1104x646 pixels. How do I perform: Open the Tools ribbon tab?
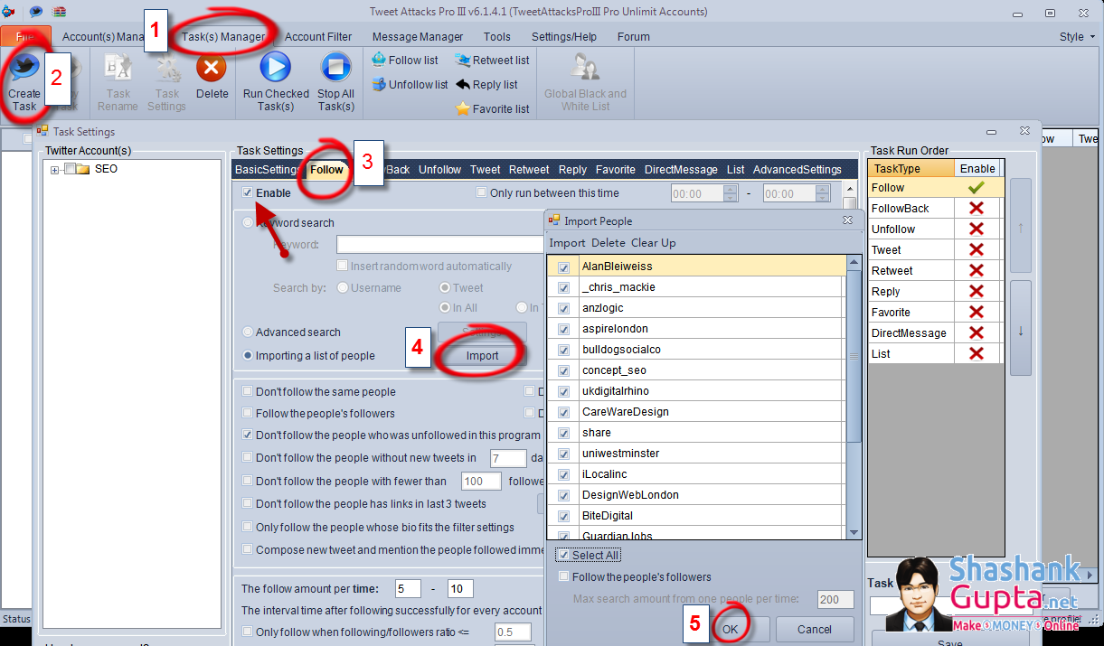click(497, 37)
